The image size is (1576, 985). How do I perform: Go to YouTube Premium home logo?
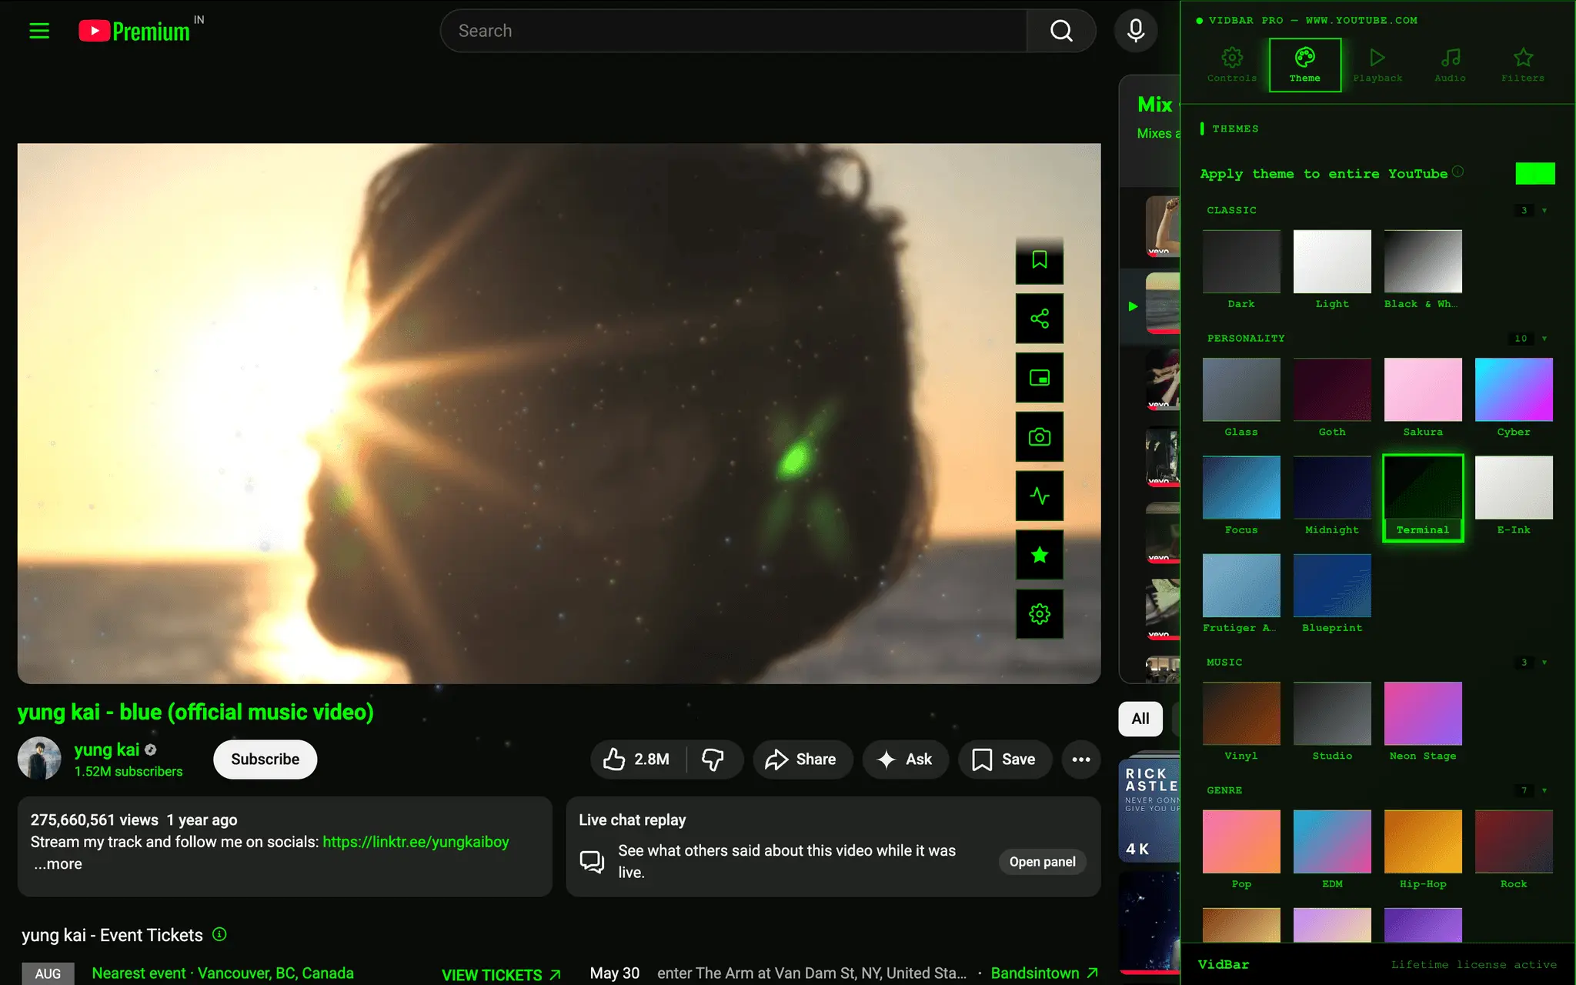coord(134,31)
